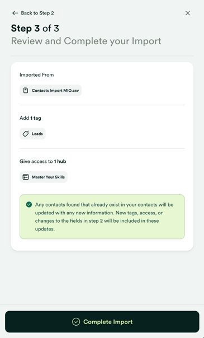This screenshot has width=204, height=338.
Task: Click the hub icon beside Master Your Skills
Action: [x=26, y=177]
